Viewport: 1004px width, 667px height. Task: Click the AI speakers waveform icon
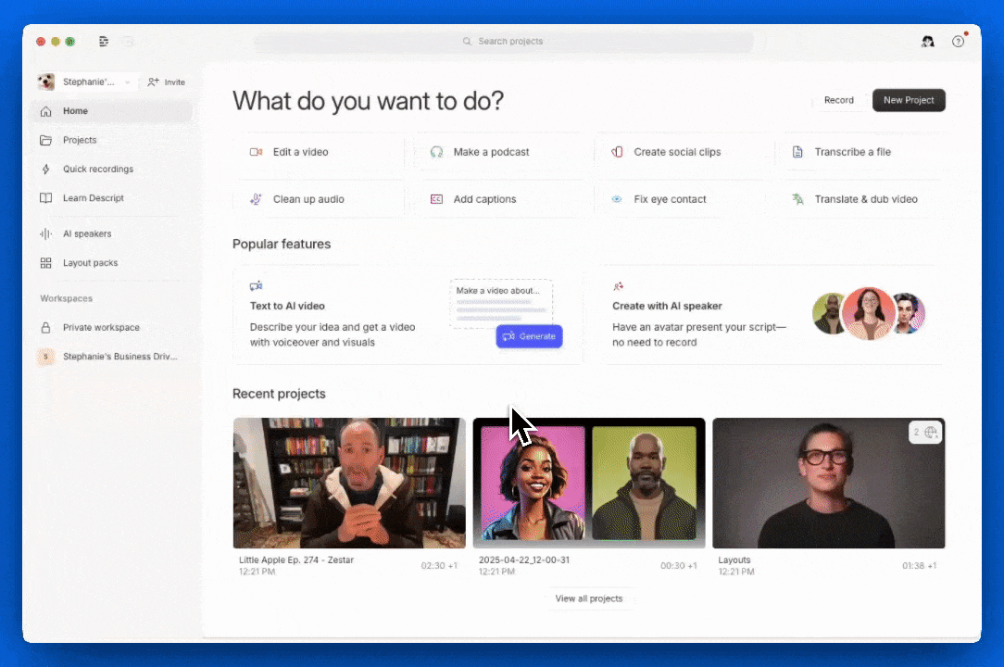(46, 233)
